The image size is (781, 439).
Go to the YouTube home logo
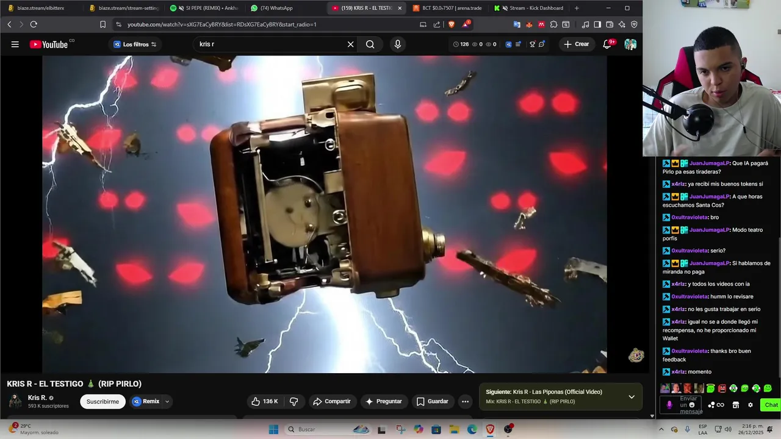point(49,44)
